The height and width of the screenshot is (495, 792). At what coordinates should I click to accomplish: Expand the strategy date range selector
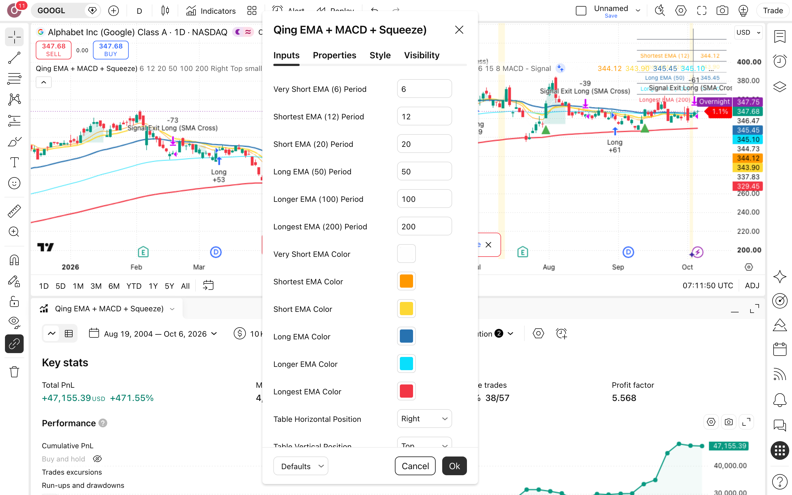tap(153, 334)
